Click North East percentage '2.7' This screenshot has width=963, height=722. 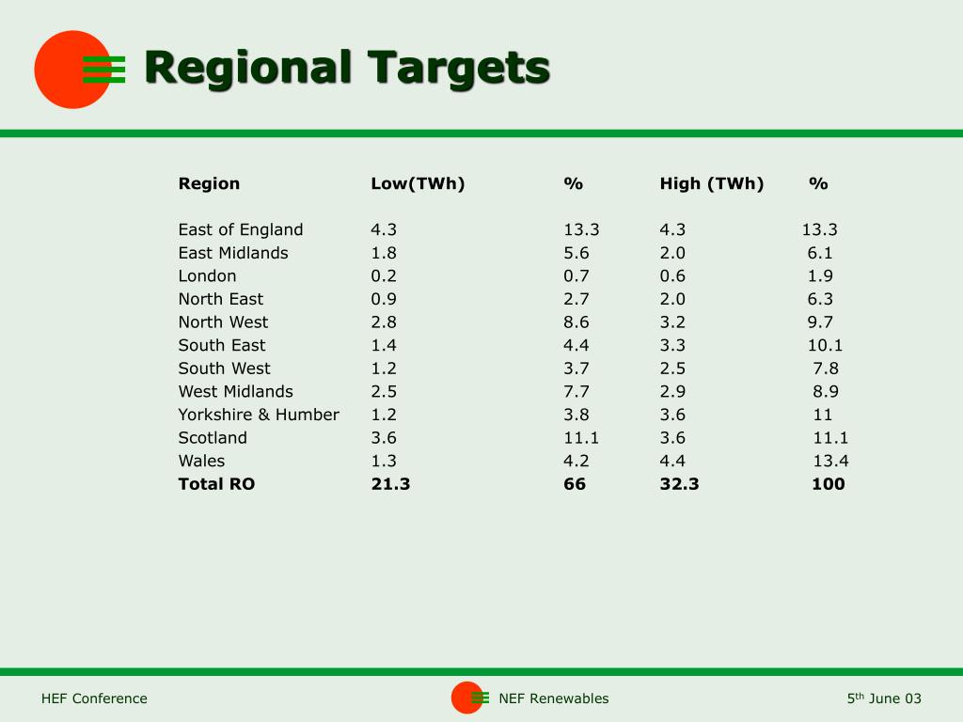click(576, 299)
